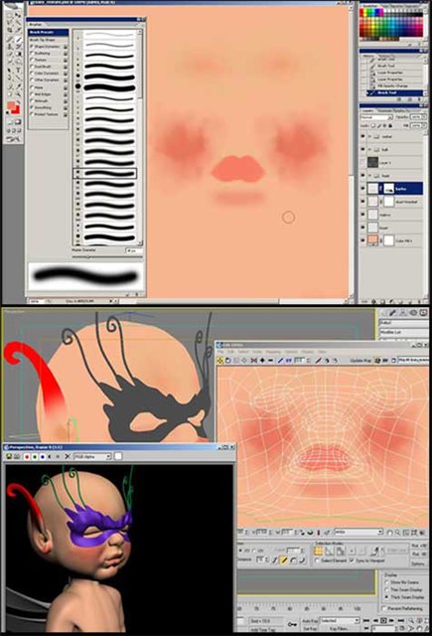Select the Move tool in Photoshop toolbox
Viewport: 432px width, 636px height.
point(18,15)
